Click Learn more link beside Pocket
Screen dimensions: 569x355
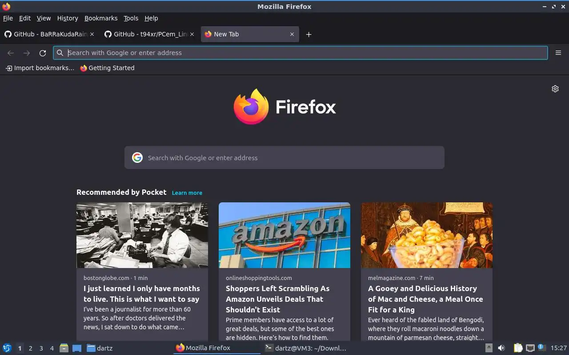pos(187,193)
